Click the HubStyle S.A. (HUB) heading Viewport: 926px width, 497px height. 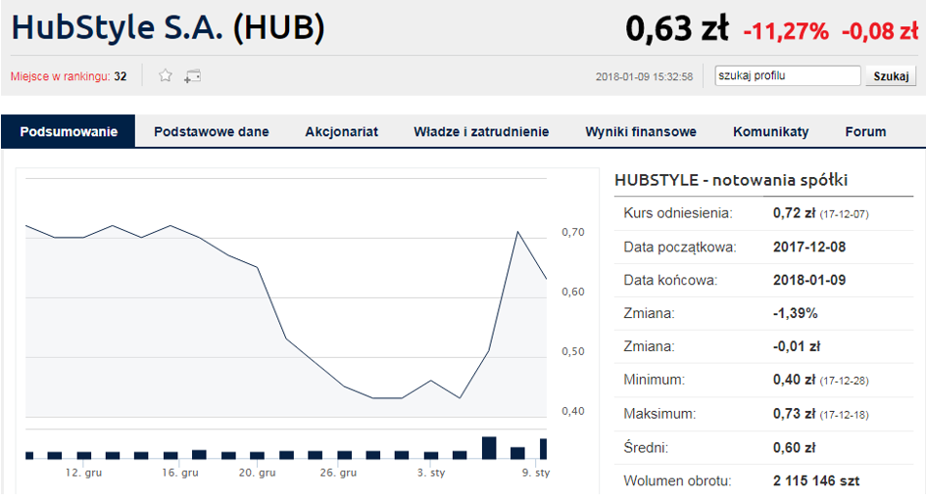pyautogui.click(x=169, y=27)
